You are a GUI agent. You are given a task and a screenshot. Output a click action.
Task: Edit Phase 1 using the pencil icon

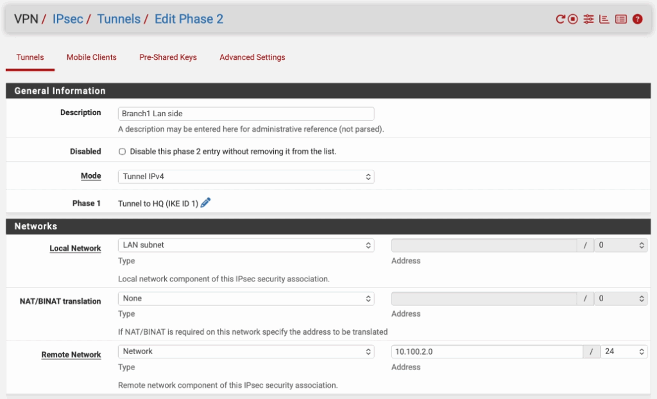(x=205, y=203)
